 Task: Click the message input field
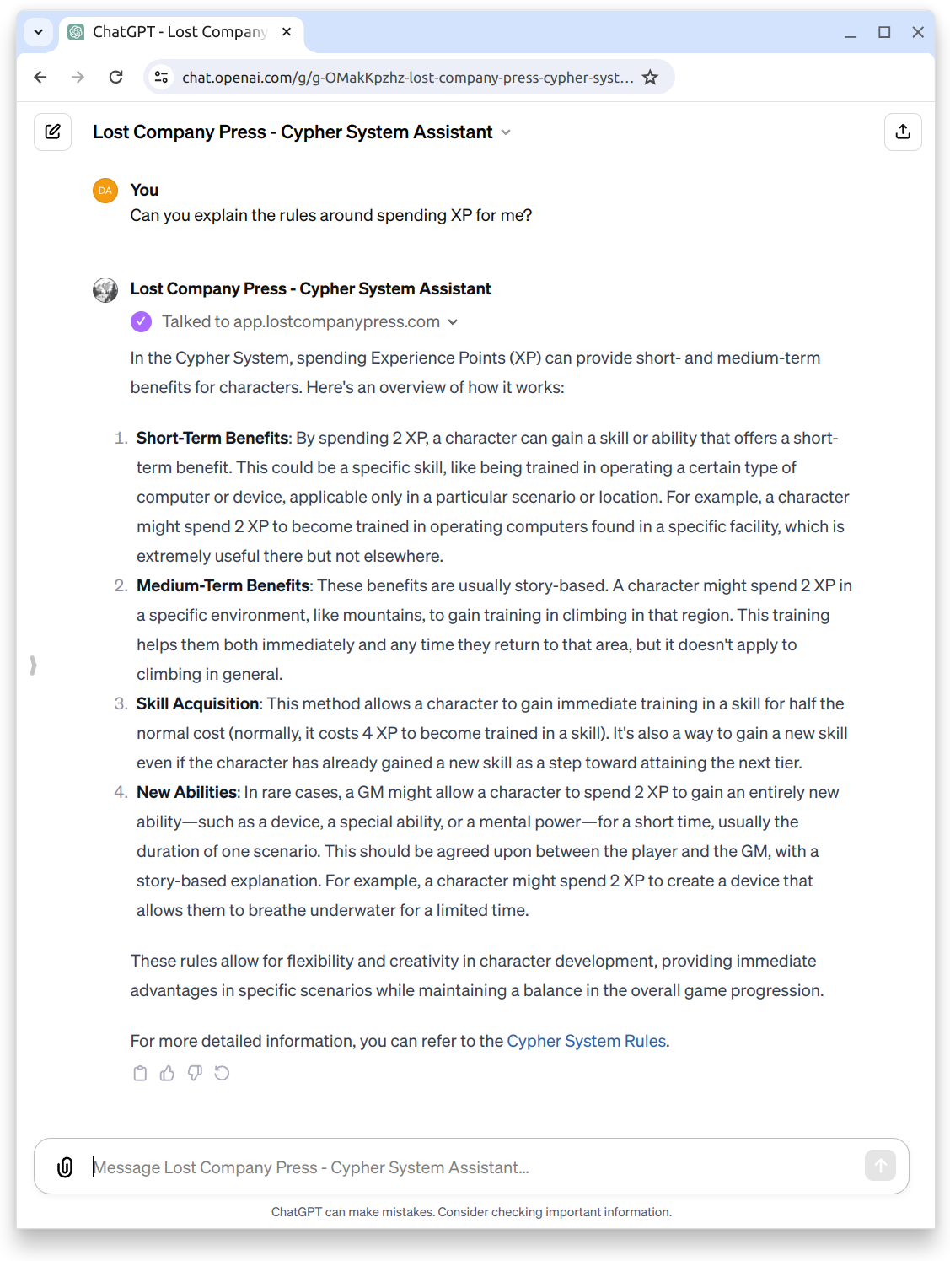(x=472, y=1167)
